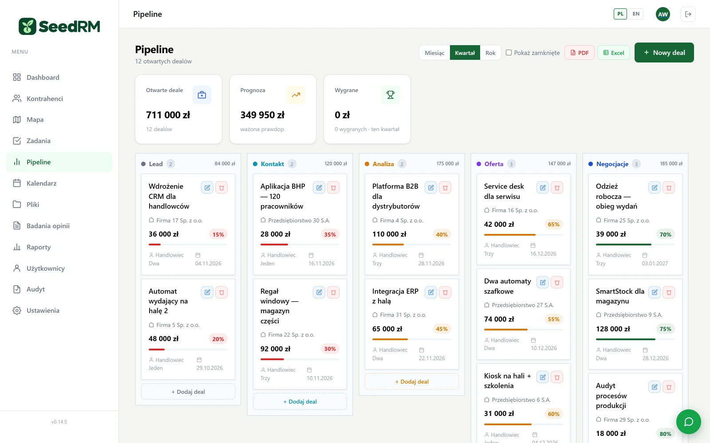Viewport: 710px width, 443px height.
Task: Open the AW user avatar
Action: click(663, 14)
